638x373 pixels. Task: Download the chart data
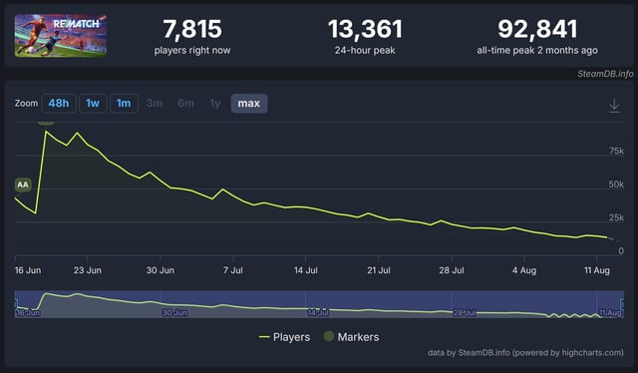[x=614, y=106]
